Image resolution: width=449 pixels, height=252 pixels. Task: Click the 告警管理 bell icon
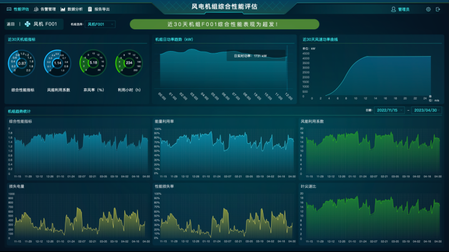(36, 9)
